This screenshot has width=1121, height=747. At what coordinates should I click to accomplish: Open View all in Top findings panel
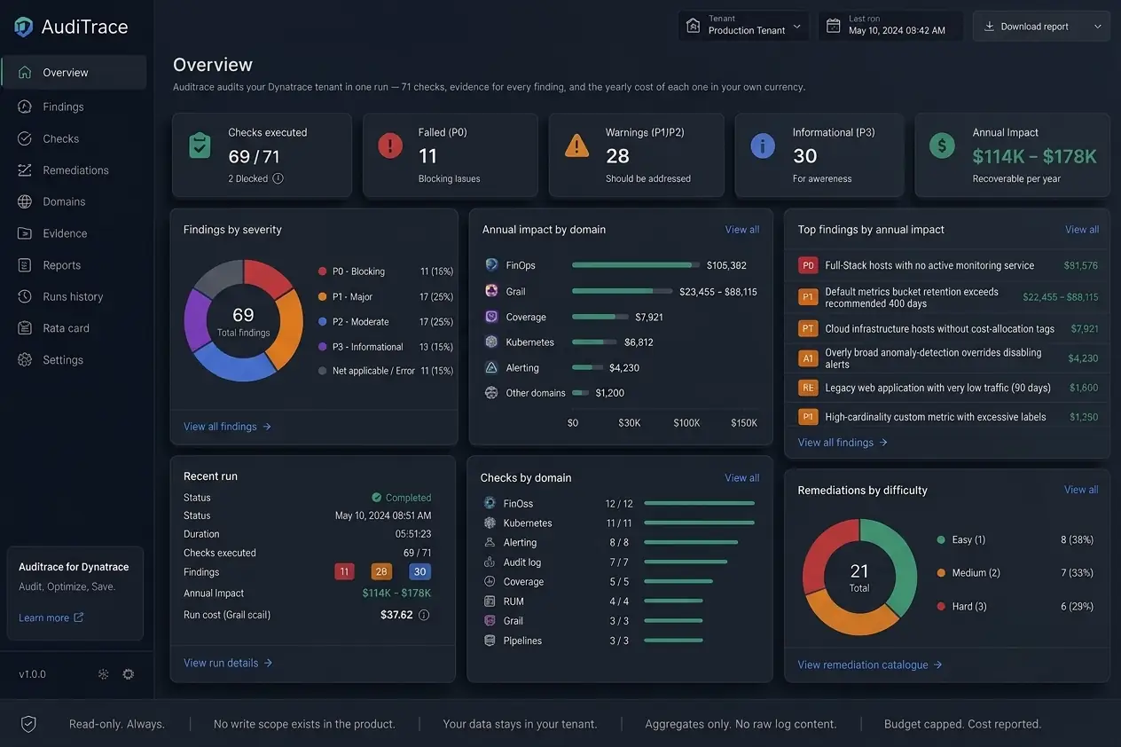1082,230
